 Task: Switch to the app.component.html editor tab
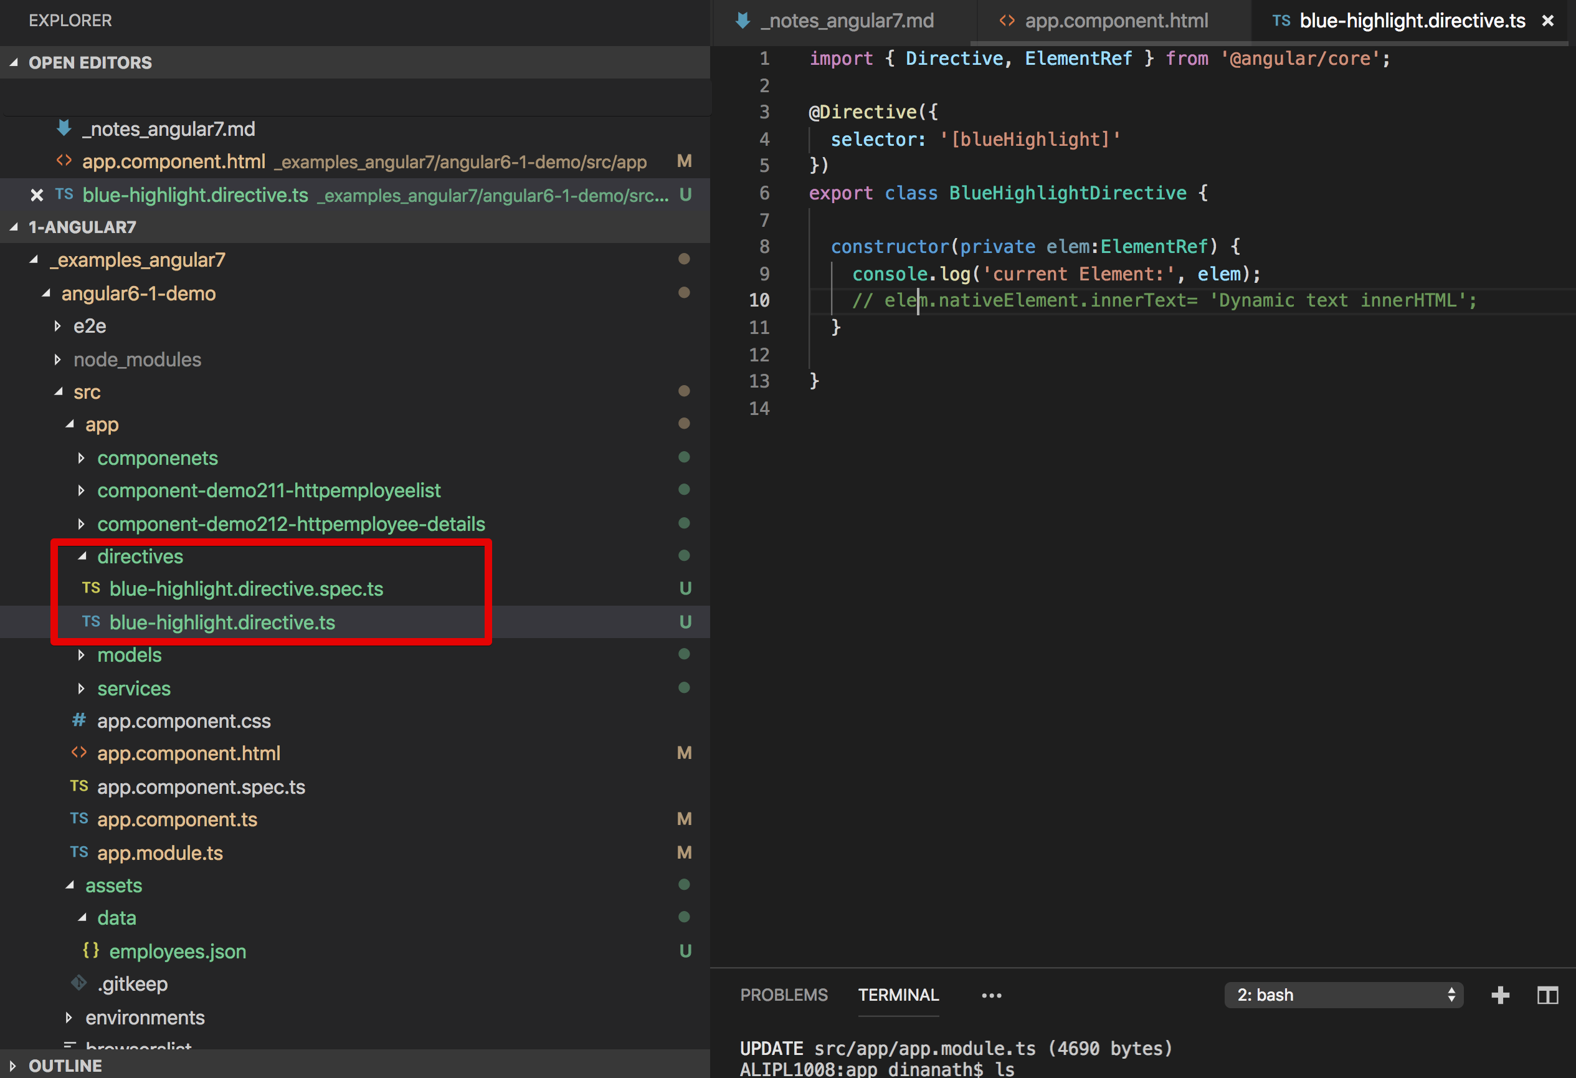(x=1116, y=21)
